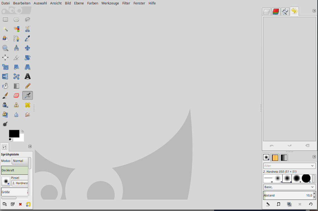
Task: Select the Shear tool
Action: click(x=16, y=67)
